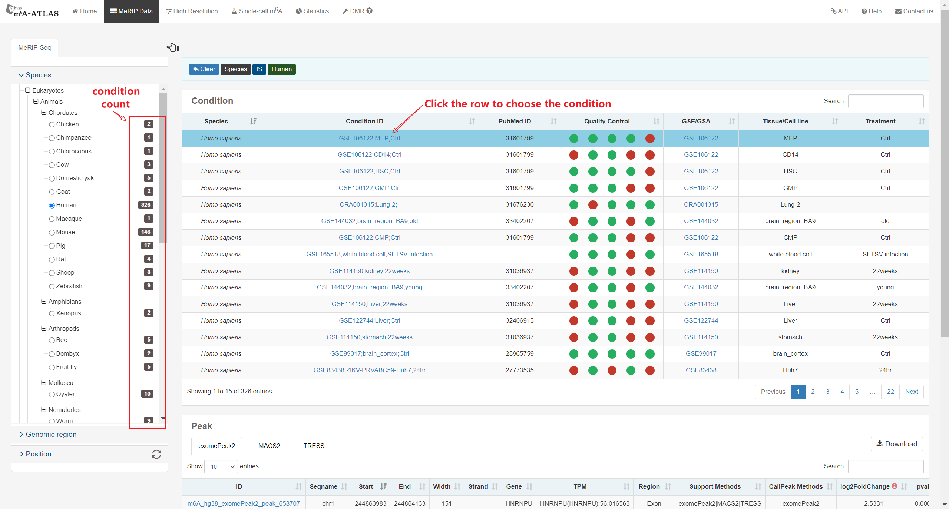Select the Pig radio button
Viewport: 949px width, 509px height.
click(x=52, y=246)
